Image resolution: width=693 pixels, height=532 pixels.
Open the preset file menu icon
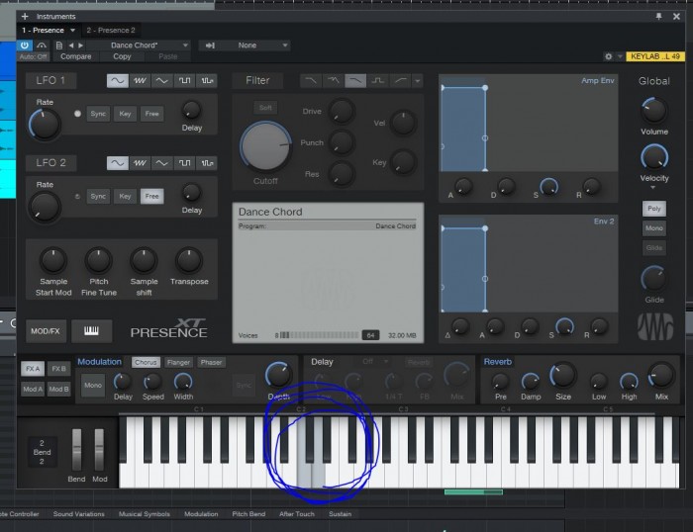click(x=58, y=45)
